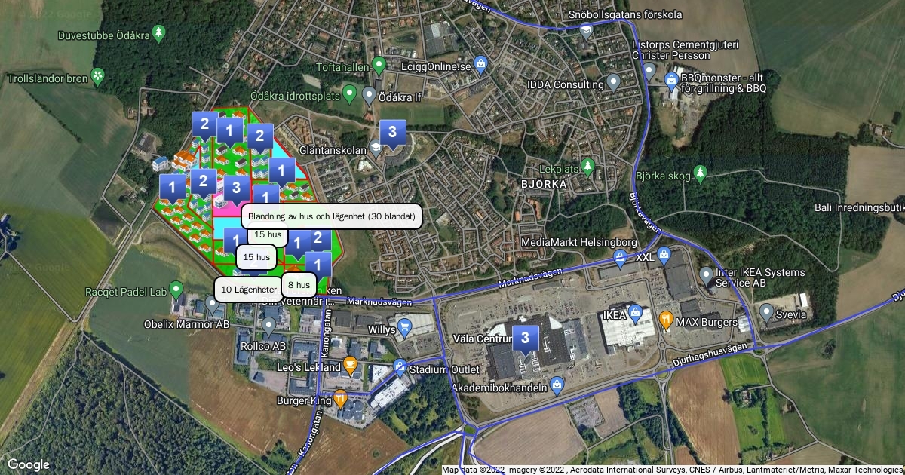905x475 pixels.
Task: Open the Toftahallen green marker
Action: [x=380, y=65]
